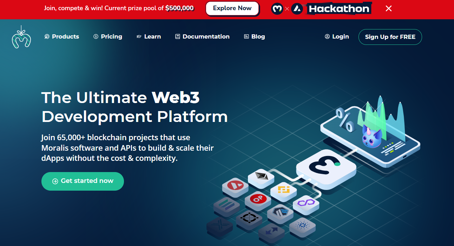
Task: Click the tile with two blue arrows
Action: click(x=271, y=232)
